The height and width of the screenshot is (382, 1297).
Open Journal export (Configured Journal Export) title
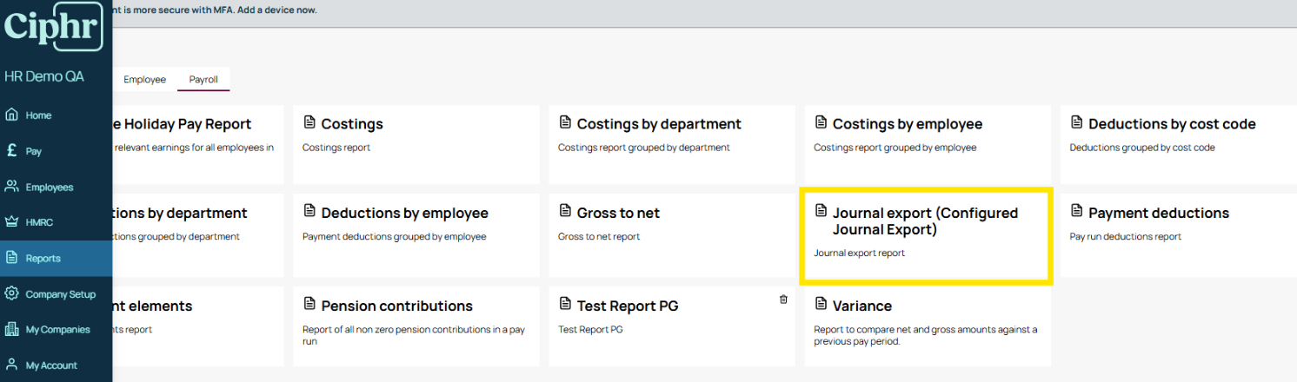click(x=925, y=221)
